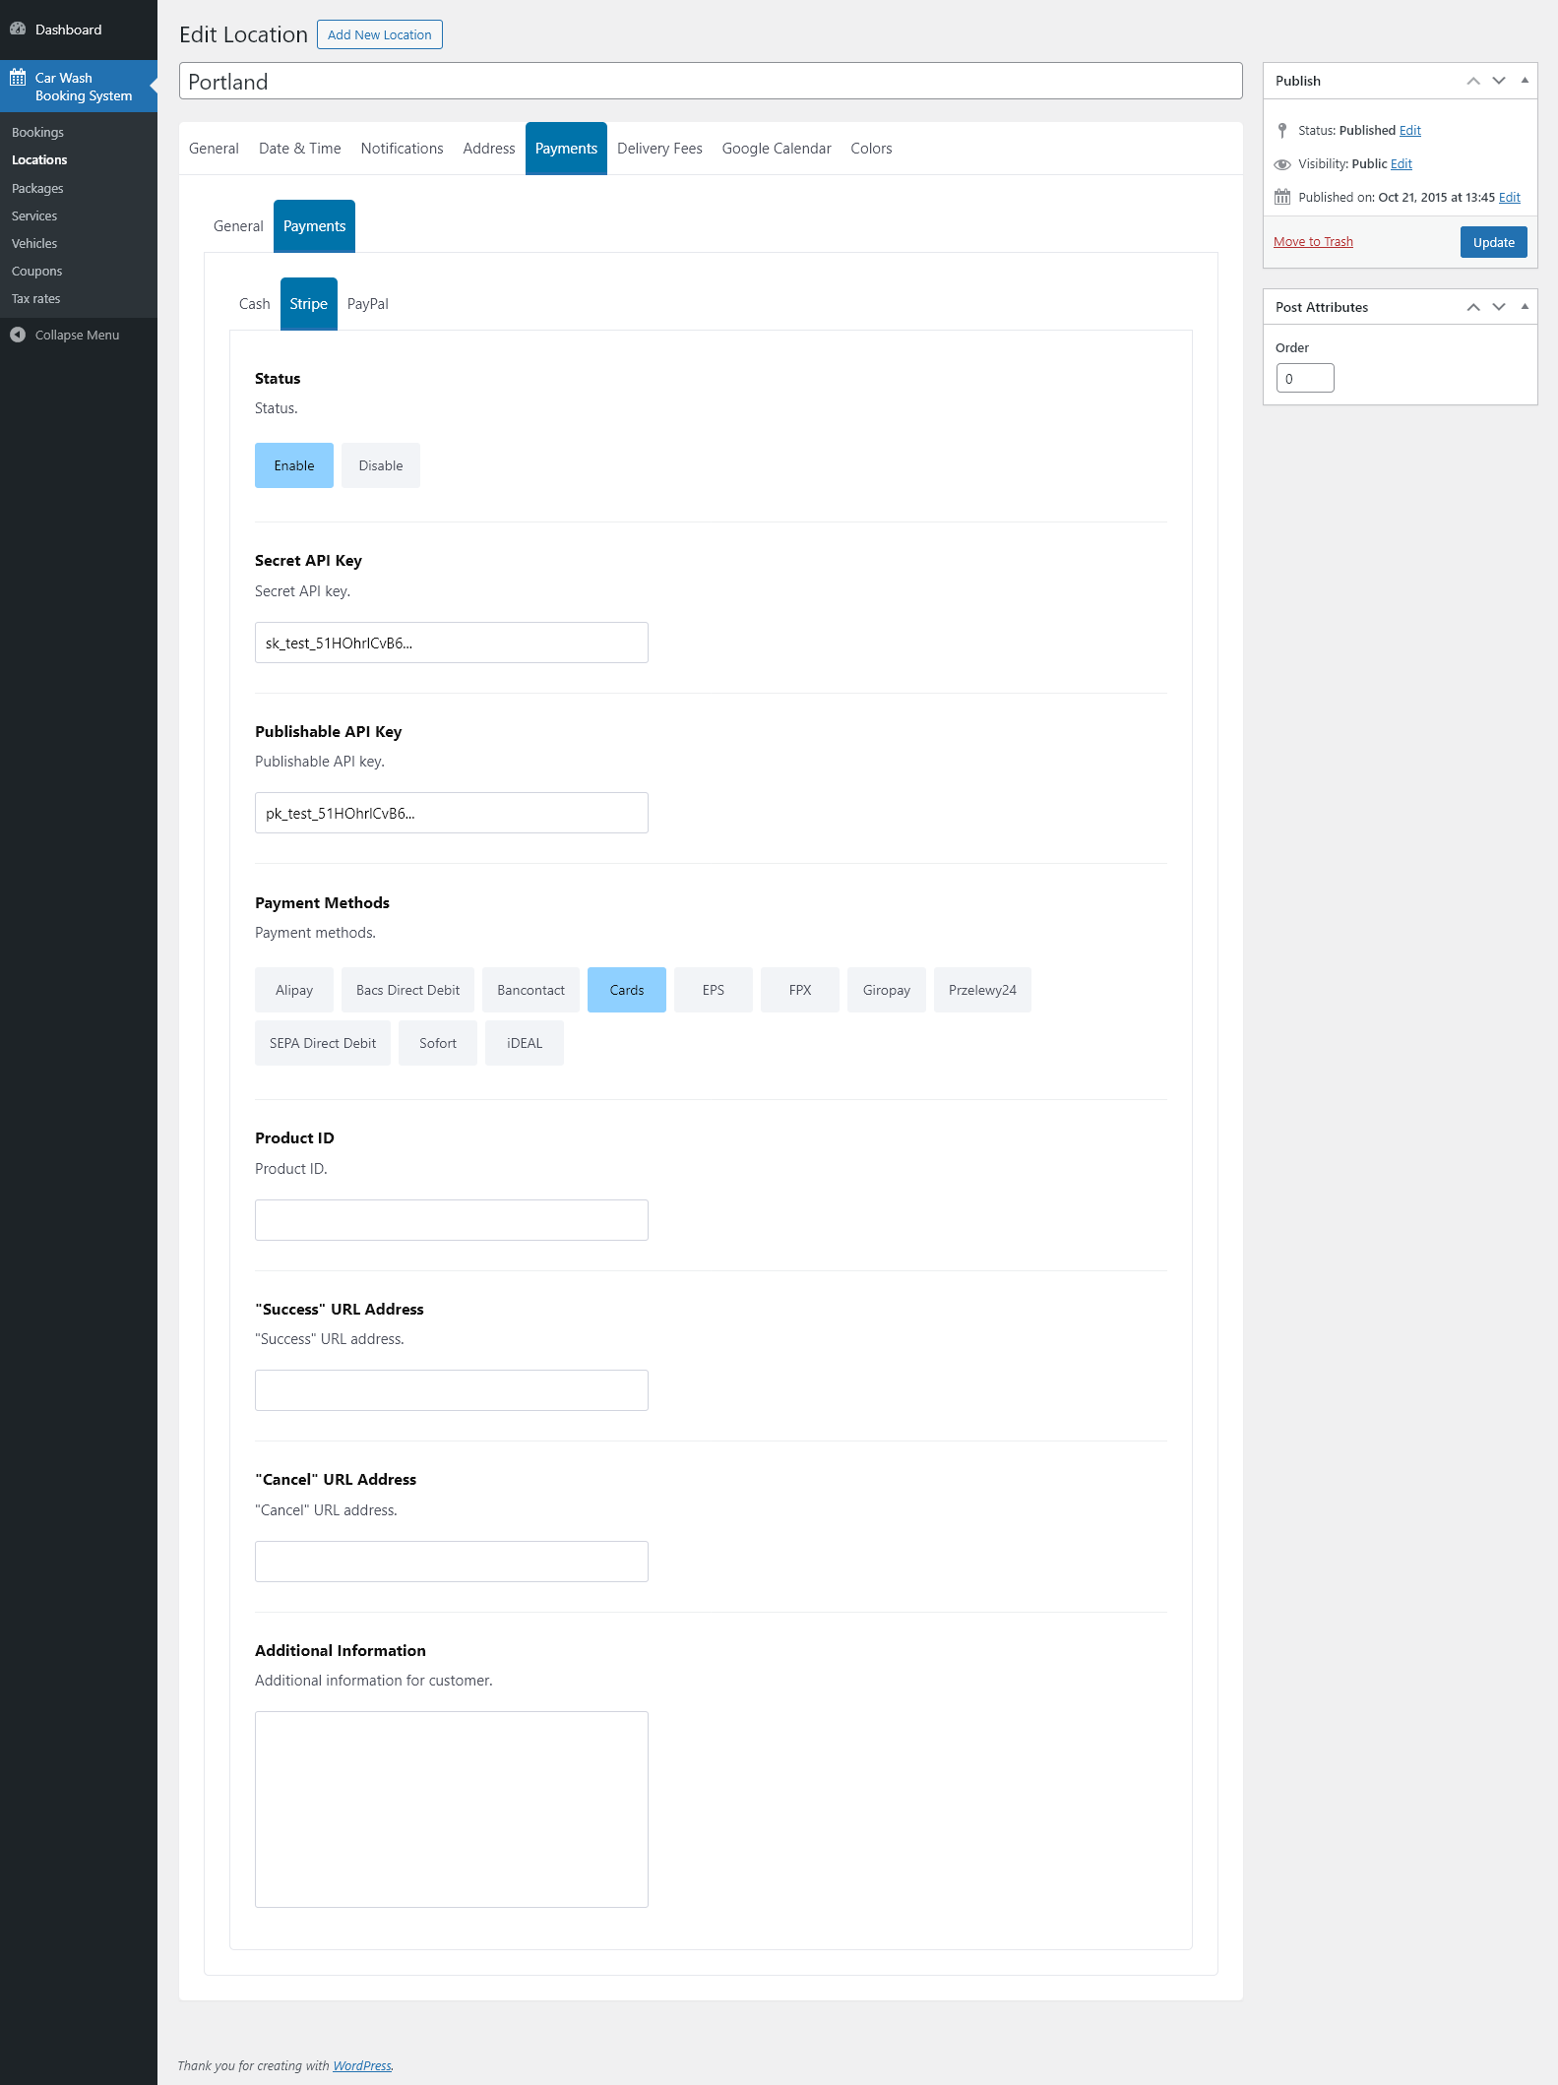Click the Dashboard gauge icon
Image resolution: width=1558 pixels, height=2085 pixels.
coord(18,30)
